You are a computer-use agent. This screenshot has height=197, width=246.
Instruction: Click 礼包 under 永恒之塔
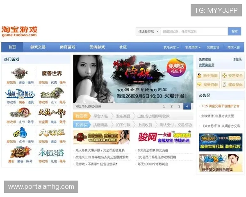(x=54, y=161)
